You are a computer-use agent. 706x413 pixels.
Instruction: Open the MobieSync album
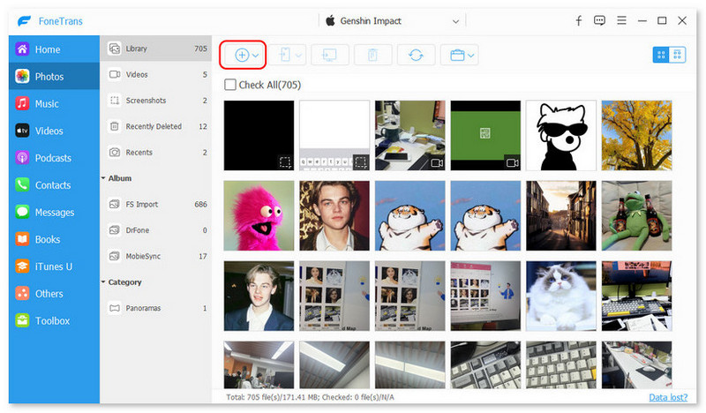tap(156, 256)
